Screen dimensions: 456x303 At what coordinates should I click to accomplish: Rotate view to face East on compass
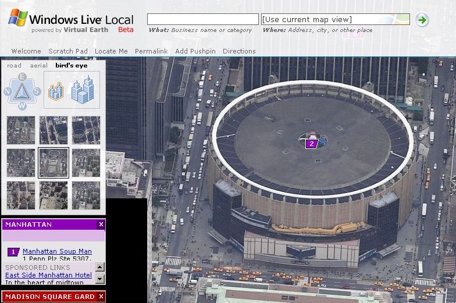tap(22, 77)
